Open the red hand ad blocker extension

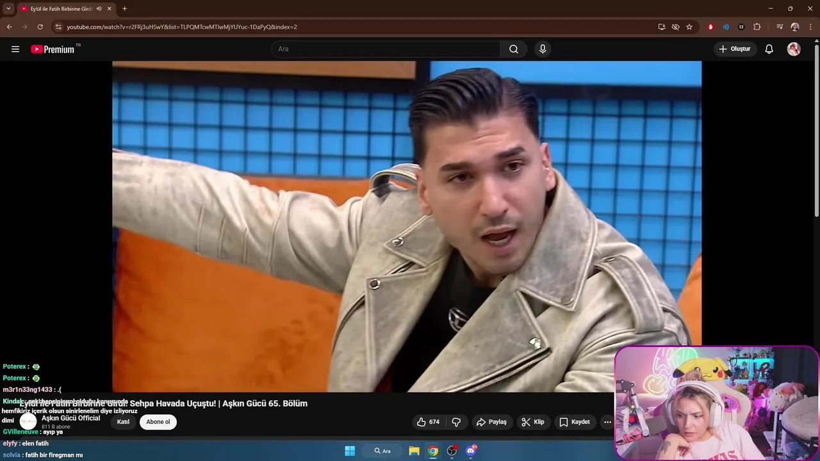point(710,27)
